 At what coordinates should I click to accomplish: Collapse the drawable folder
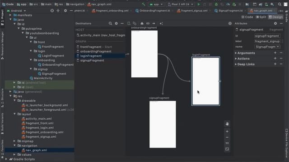click(x=14, y=101)
